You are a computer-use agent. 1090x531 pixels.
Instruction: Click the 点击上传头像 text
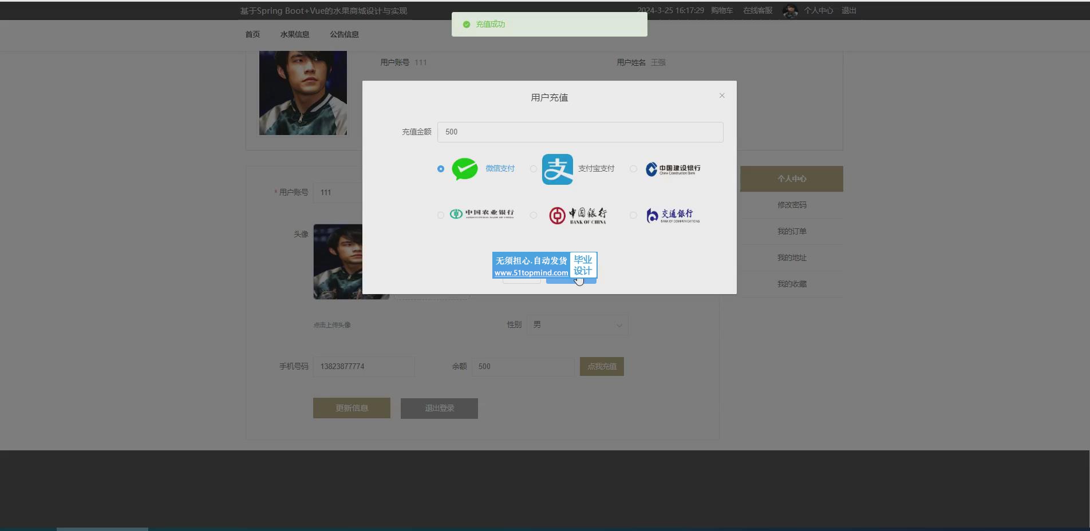(x=332, y=325)
